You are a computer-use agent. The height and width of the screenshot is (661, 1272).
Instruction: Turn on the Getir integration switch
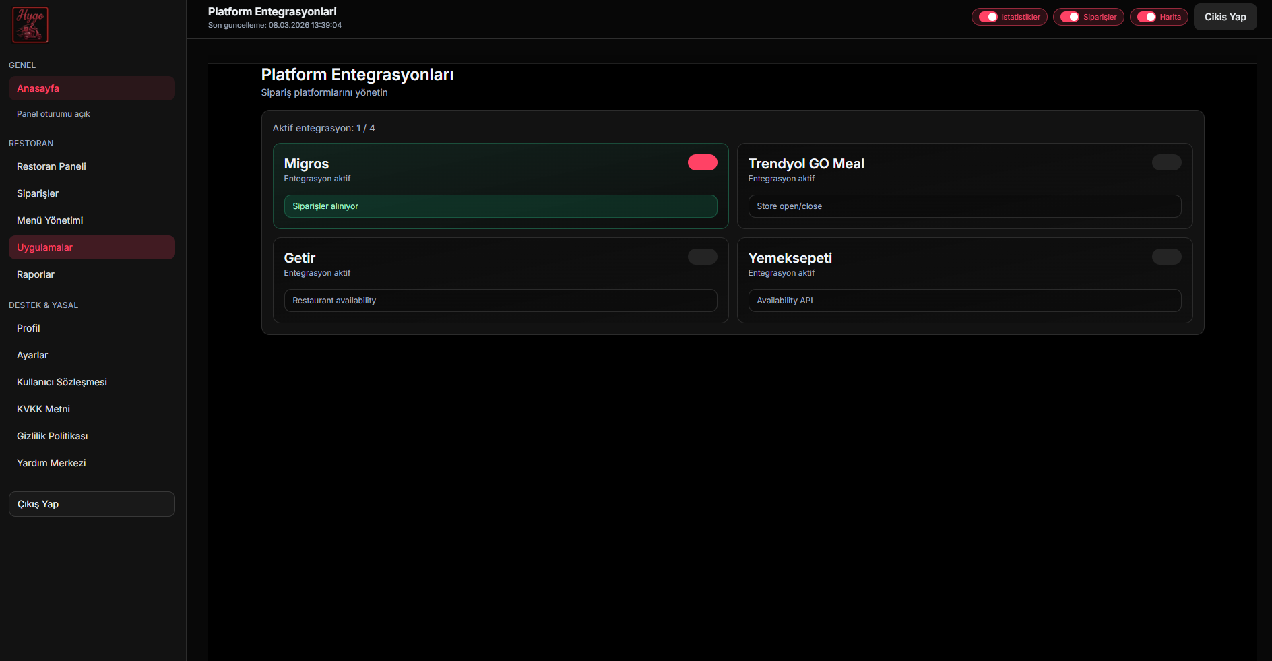tap(702, 257)
